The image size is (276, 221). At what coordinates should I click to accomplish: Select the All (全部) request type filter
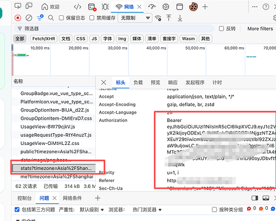point(20,38)
